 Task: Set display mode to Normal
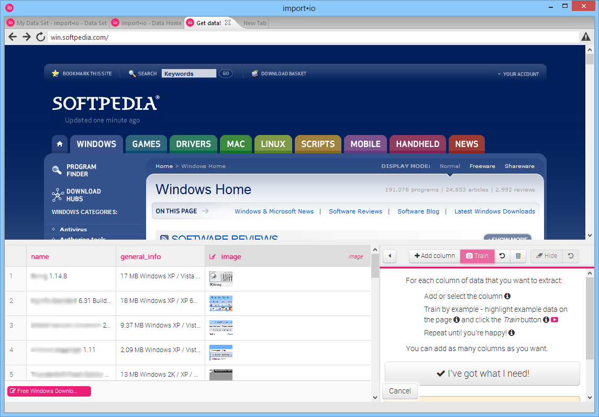click(x=450, y=166)
